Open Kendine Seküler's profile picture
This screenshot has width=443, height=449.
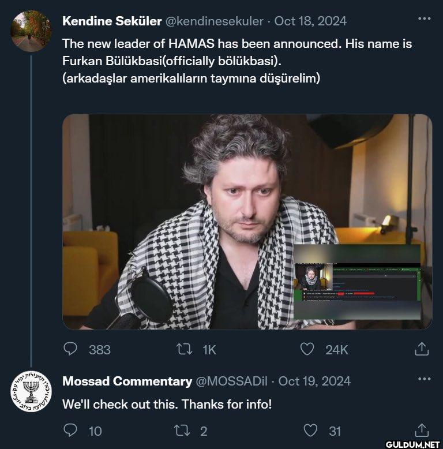click(x=31, y=31)
